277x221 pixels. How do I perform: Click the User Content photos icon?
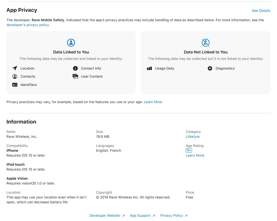(75, 76)
